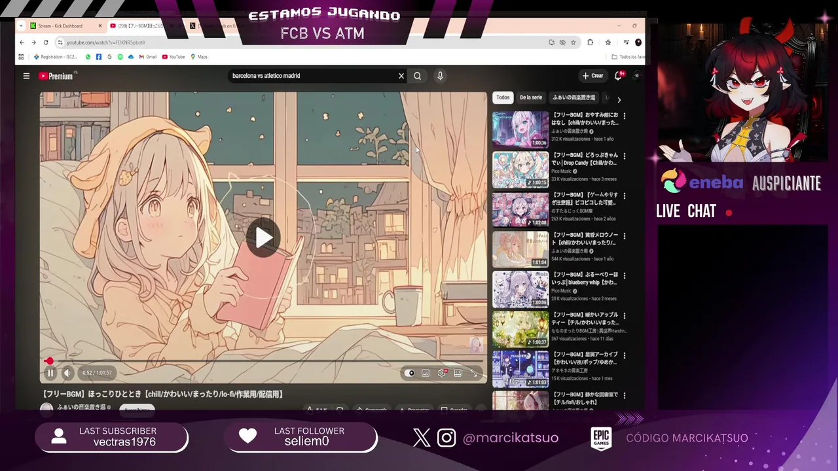Open the おやすみ前におはなし video thumbnail
The width and height of the screenshot is (838, 471).
pos(520,129)
